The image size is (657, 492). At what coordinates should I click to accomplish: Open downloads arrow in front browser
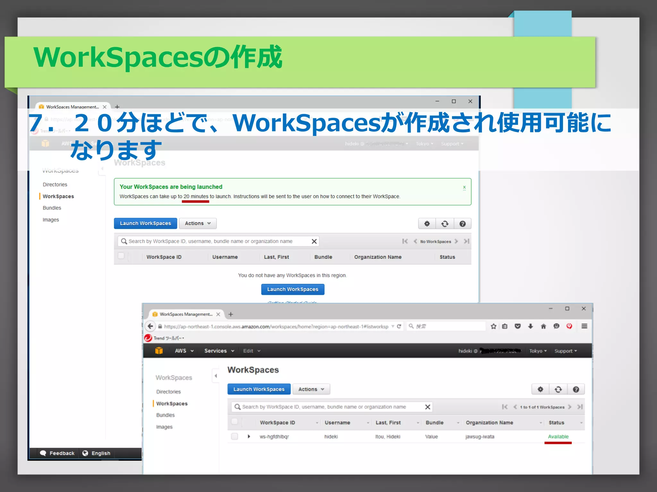coord(530,326)
